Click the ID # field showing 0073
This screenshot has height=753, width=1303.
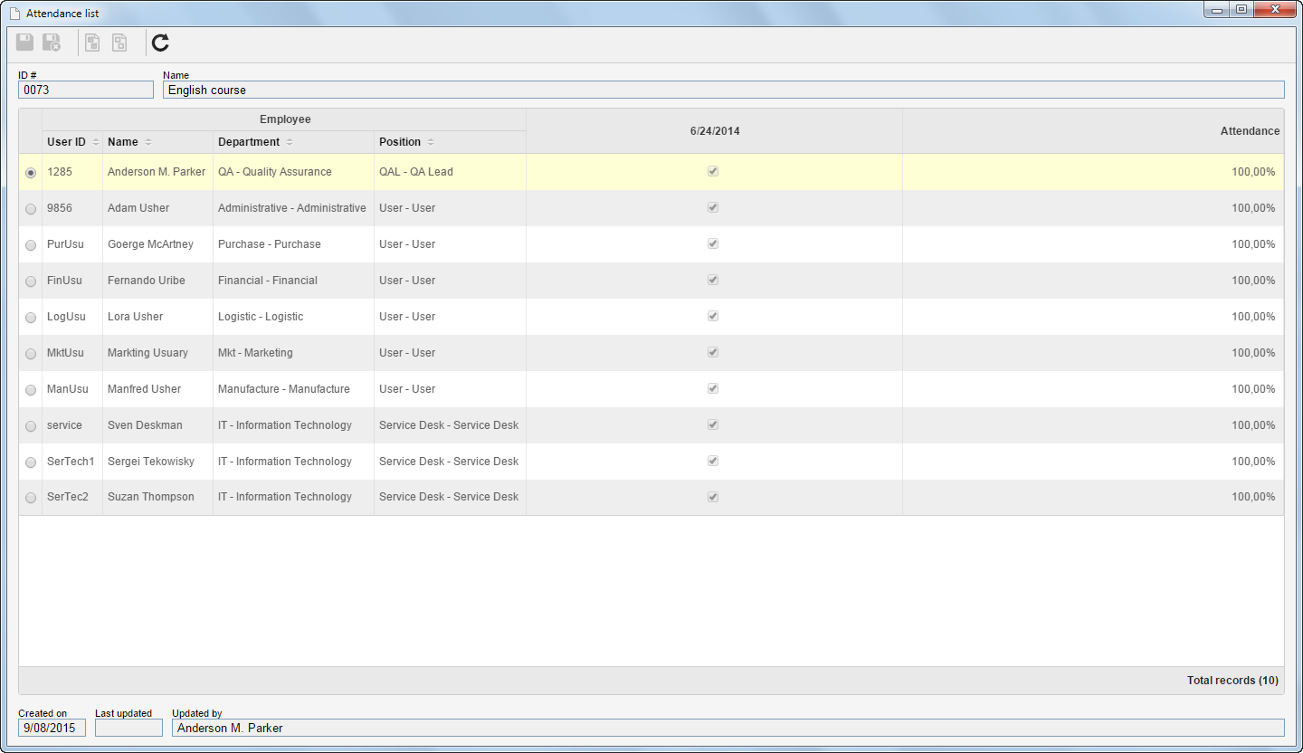pos(86,90)
